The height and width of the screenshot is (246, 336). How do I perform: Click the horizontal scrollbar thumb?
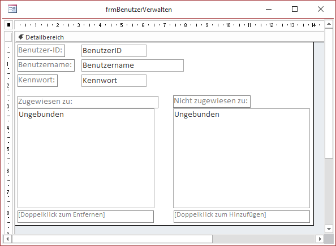pyautogui.click(x=112, y=239)
